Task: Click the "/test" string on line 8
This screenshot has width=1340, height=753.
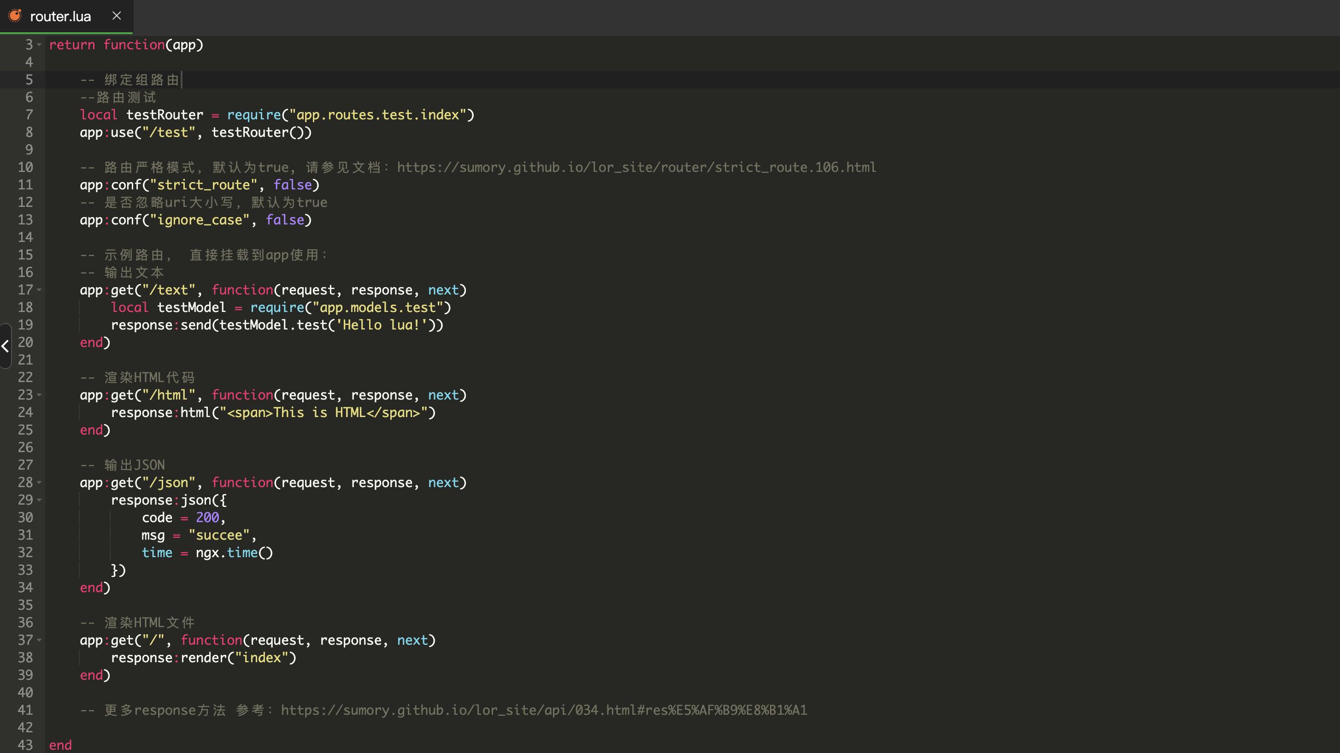Action: pyautogui.click(x=169, y=132)
